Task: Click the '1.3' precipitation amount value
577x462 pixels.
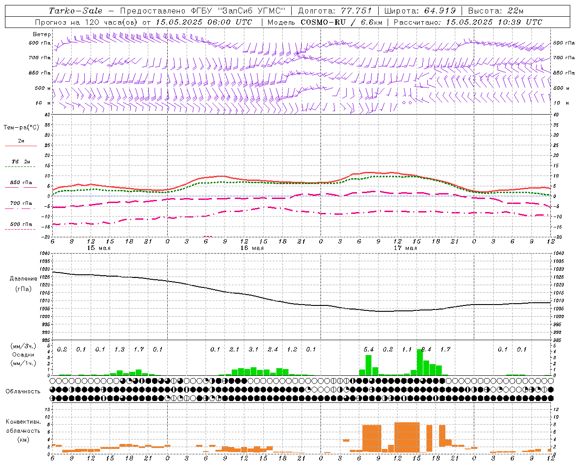Action: click(x=119, y=349)
